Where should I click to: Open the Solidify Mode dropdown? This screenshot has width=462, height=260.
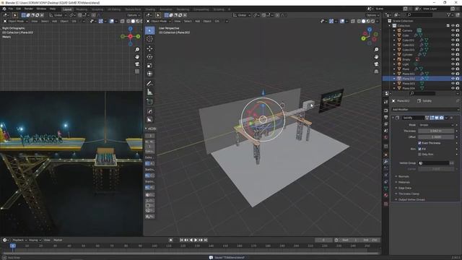436,125
